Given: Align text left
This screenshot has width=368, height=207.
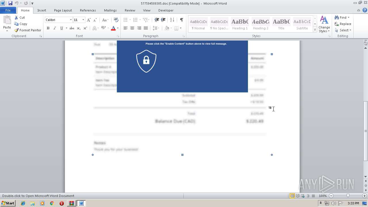Looking at the screenshot, I should point(126,28).
